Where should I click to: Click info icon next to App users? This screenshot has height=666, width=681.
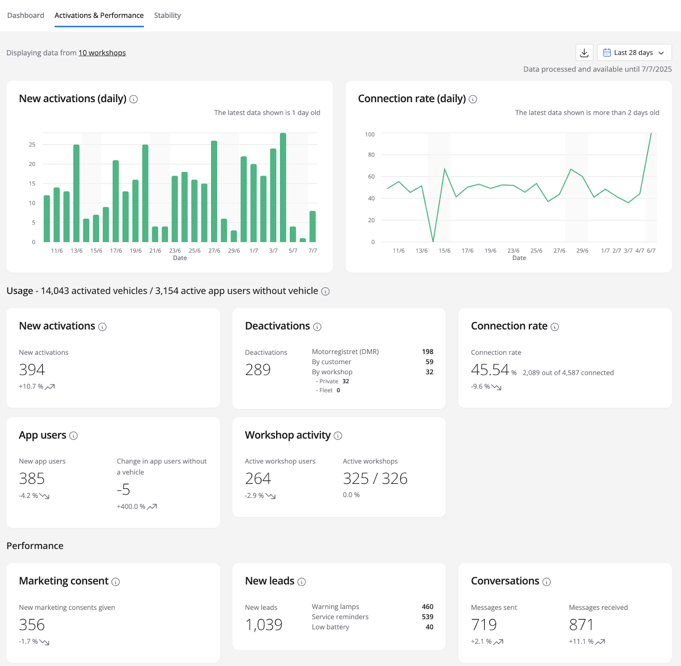[74, 436]
